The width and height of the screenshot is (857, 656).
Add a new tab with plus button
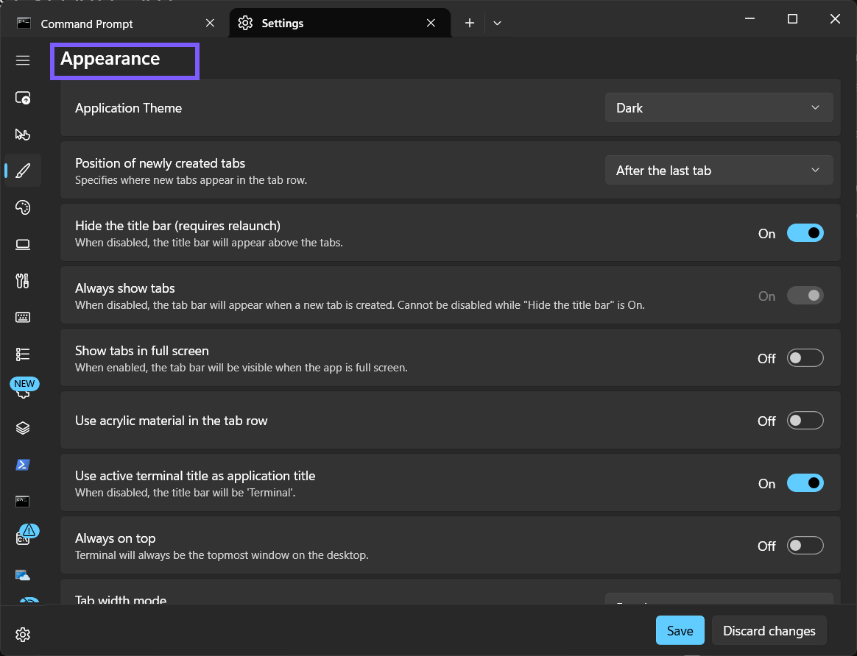tap(470, 23)
